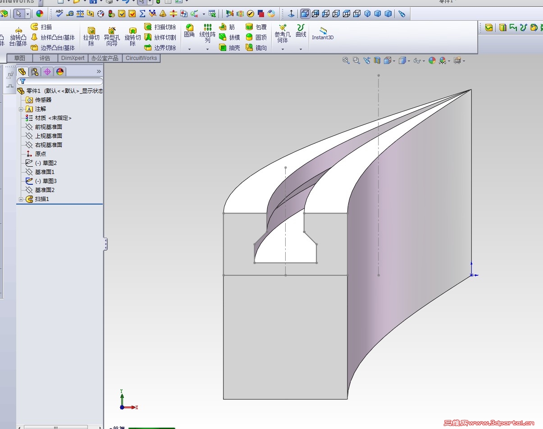Open the hide/show items glasses dropdown
543x429 pixels.
click(419, 60)
